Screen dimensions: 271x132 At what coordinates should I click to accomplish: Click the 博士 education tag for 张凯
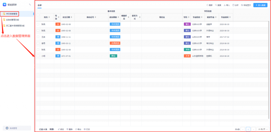pyautogui.click(x=187, y=24)
